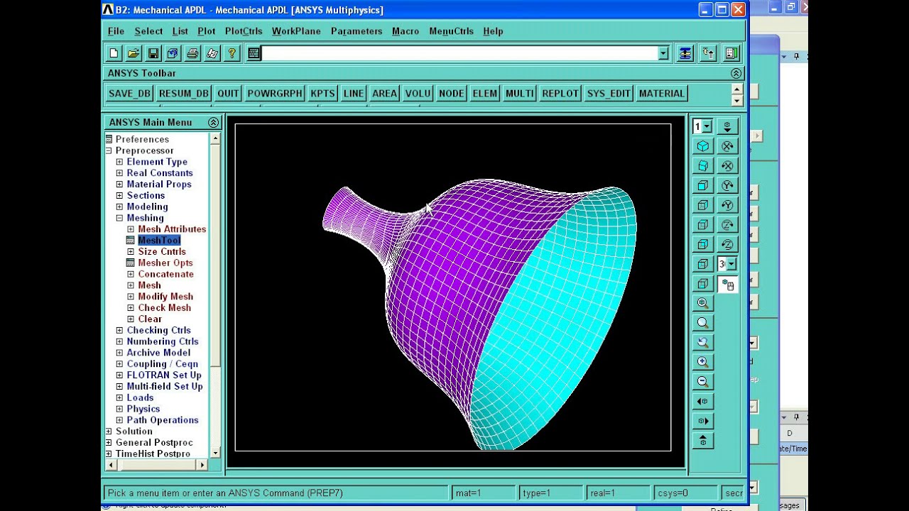Click the printer Image Capture icon
This screenshot has height=511, width=909.
pyautogui.click(x=192, y=53)
